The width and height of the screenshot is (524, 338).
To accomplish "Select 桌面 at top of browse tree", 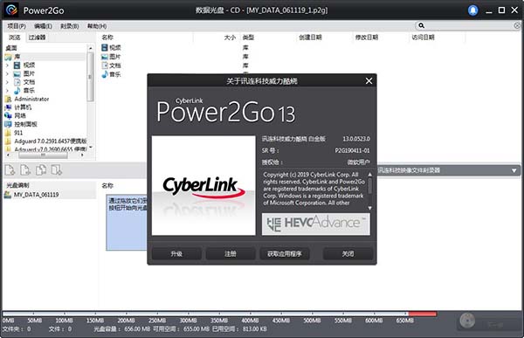I will (11, 48).
